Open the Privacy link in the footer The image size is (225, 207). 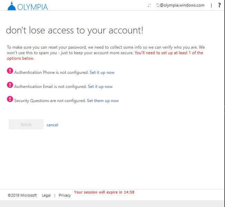pos(65,195)
